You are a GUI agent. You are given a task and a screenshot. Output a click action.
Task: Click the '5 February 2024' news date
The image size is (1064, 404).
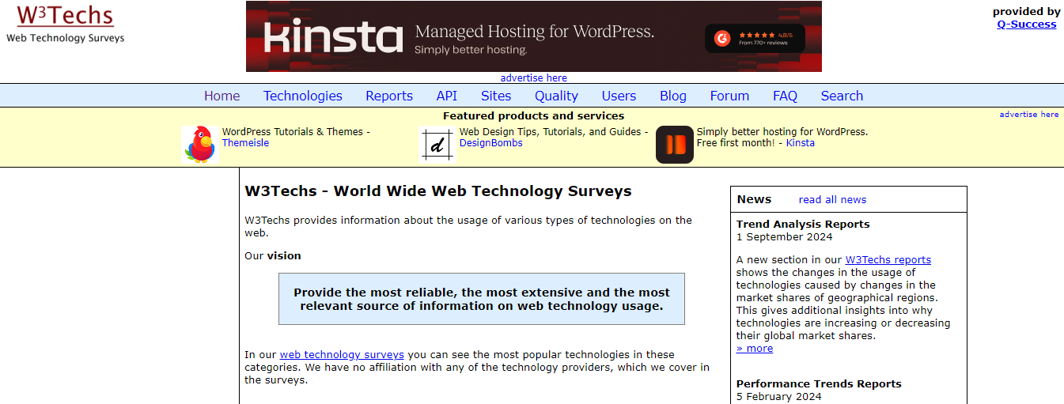coord(778,396)
